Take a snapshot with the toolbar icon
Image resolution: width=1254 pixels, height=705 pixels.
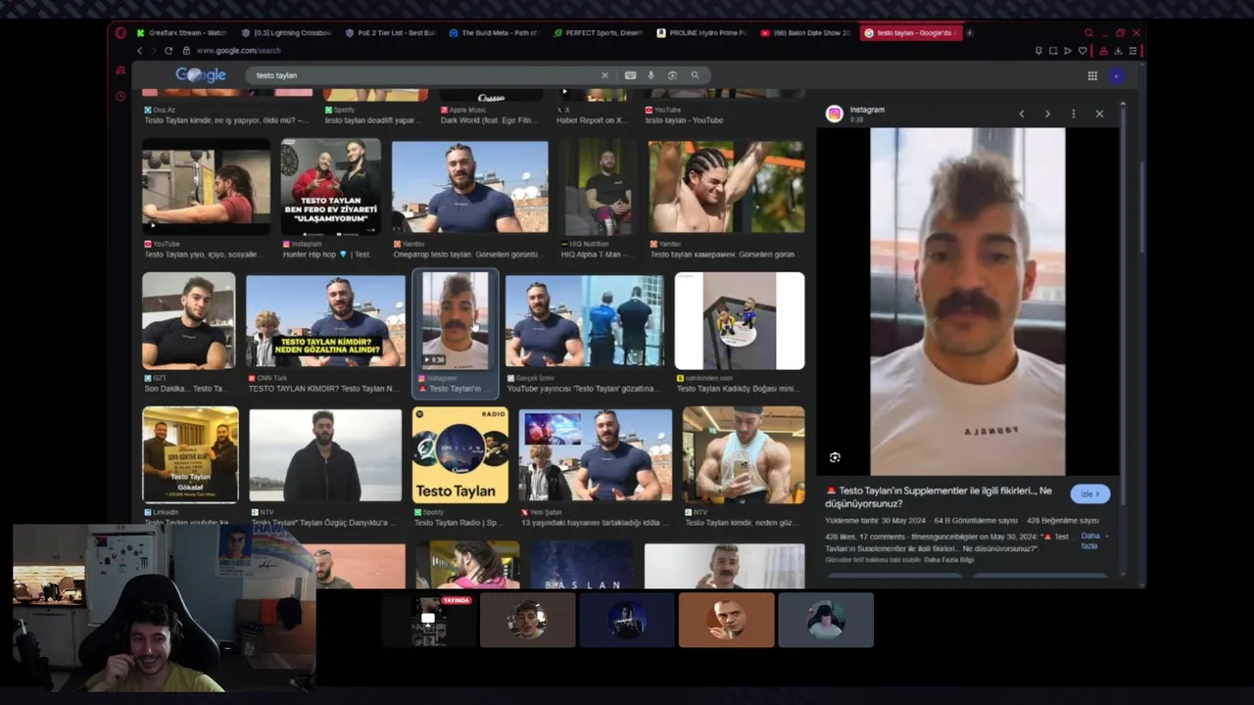(1053, 51)
